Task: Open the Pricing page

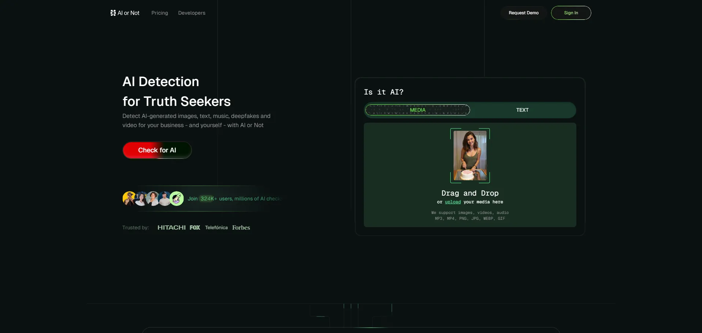Action: [160, 13]
